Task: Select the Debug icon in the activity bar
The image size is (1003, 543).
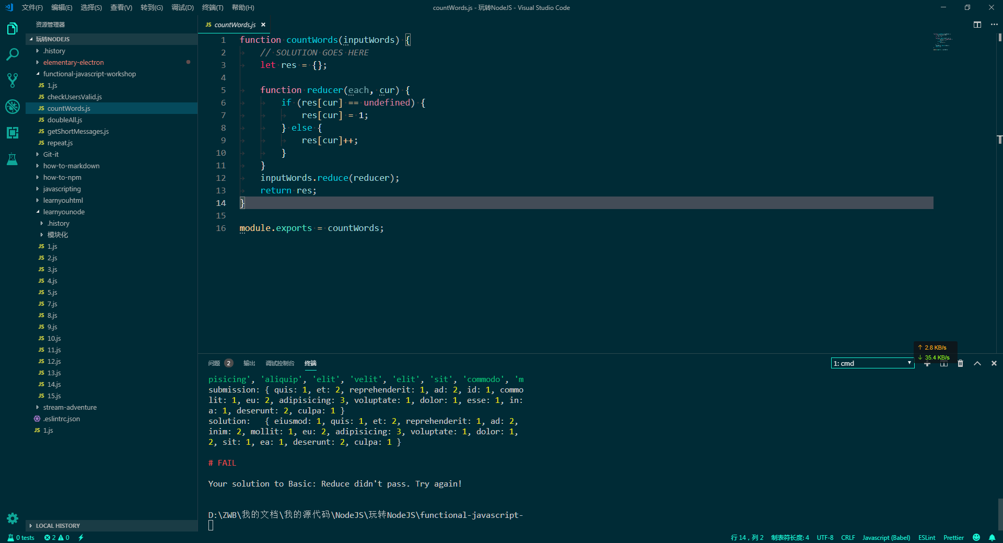Action: point(13,107)
